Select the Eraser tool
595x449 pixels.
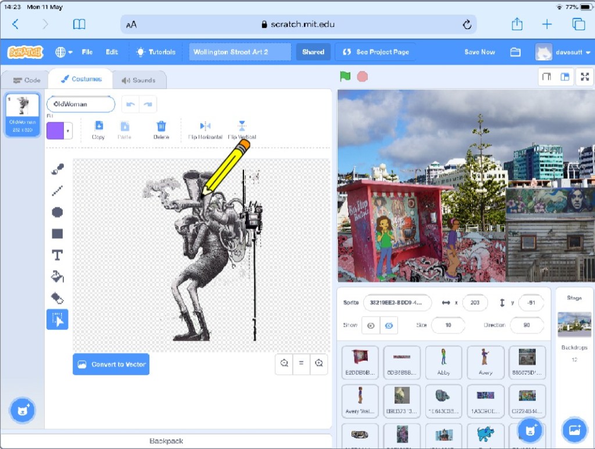pos(57,298)
